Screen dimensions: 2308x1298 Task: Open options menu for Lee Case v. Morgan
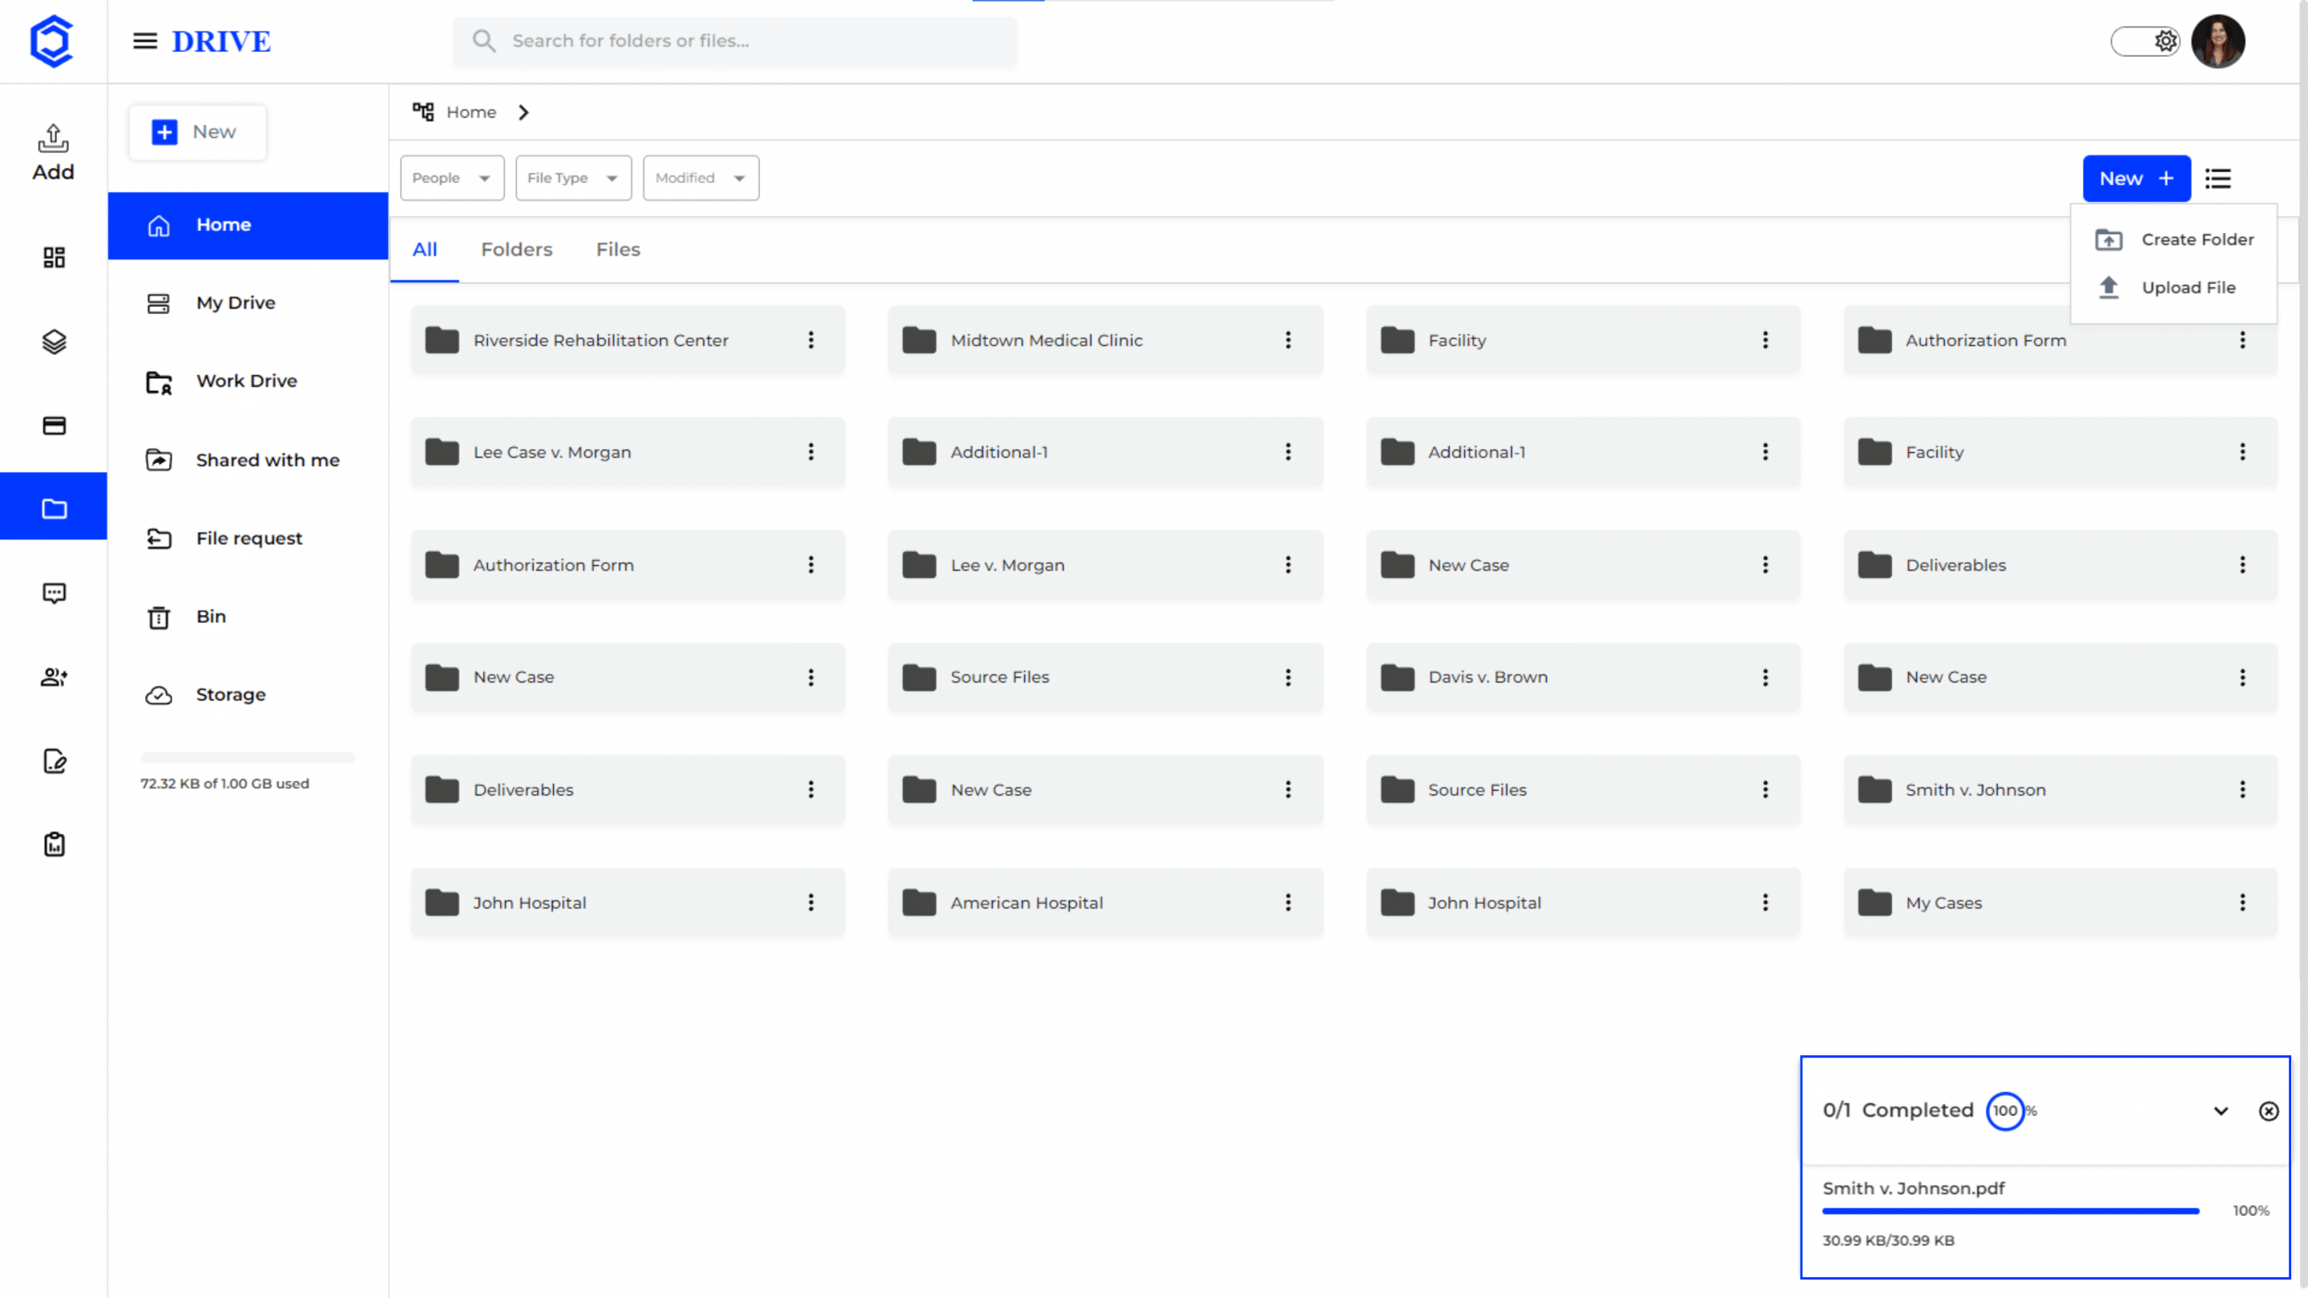coord(811,453)
